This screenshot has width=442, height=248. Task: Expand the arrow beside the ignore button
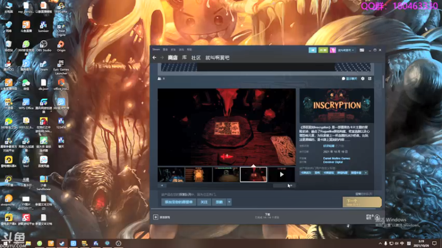point(229,202)
